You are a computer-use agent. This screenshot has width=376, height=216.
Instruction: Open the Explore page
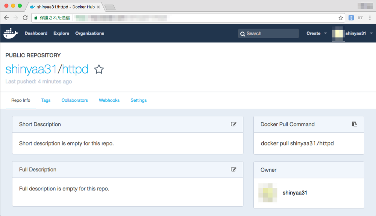click(x=61, y=33)
